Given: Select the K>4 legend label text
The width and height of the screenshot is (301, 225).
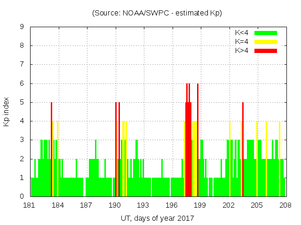Looking at the screenshot, I should coord(242,50).
